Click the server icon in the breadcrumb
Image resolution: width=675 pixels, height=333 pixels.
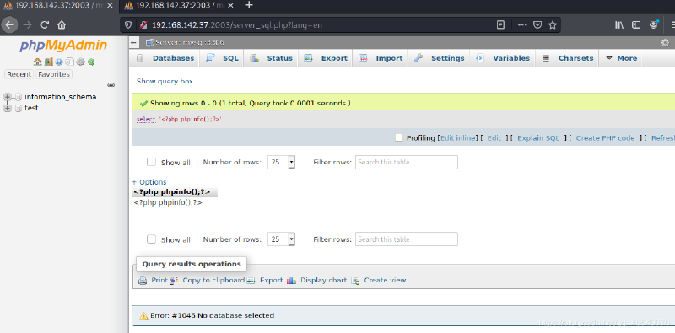coord(150,43)
